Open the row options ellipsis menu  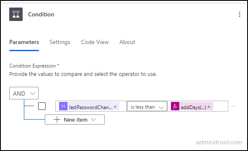(234, 106)
